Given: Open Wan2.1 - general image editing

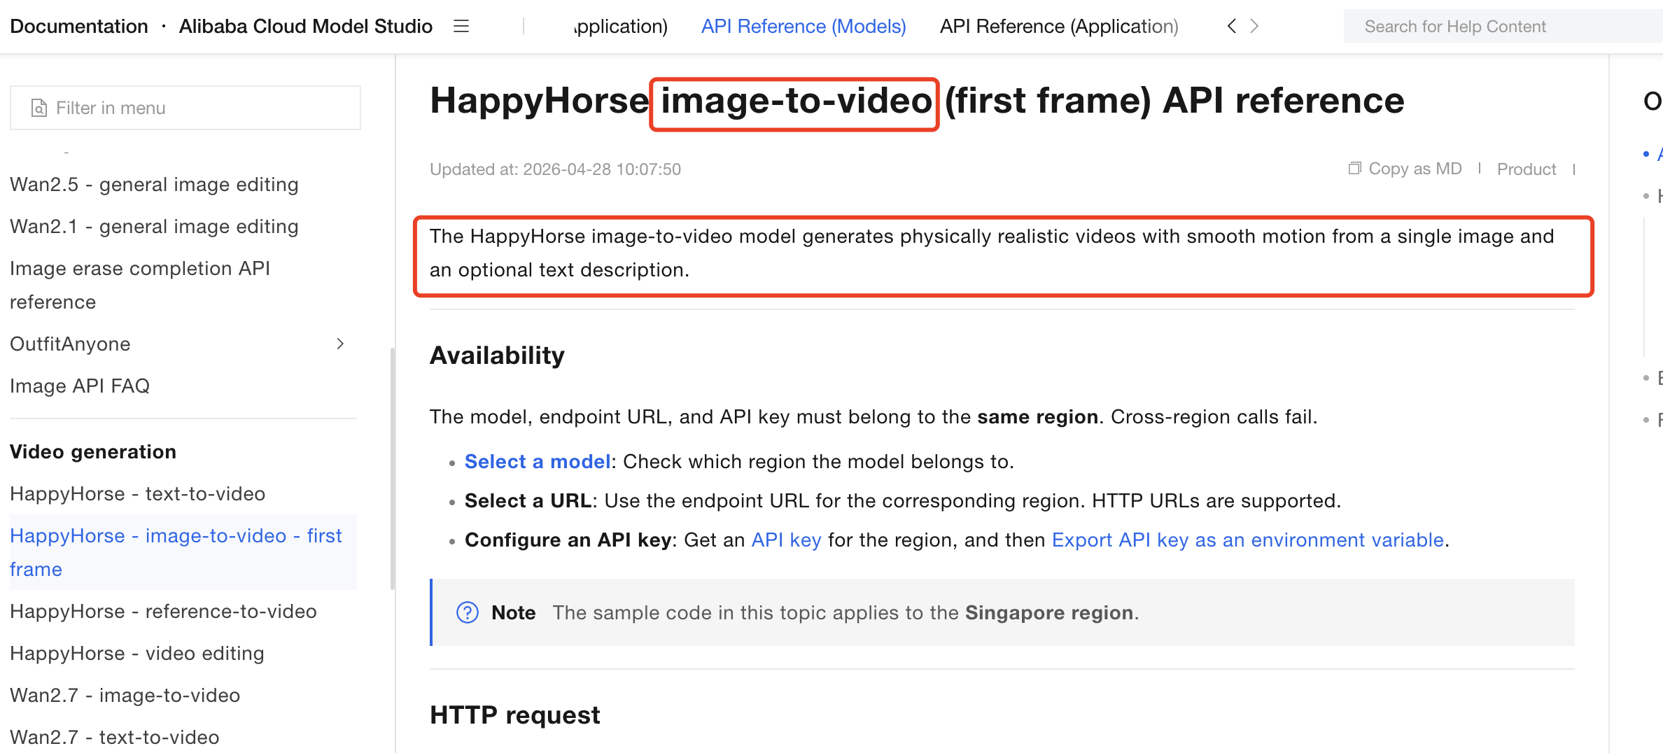Looking at the screenshot, I should click(x=154, y=227).
